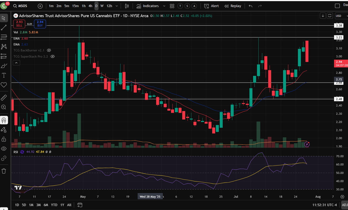This screenshot has height=210, width=348.
Task: Open the heart icons tool
Action: pyautogui.click(x=4, y=85)
